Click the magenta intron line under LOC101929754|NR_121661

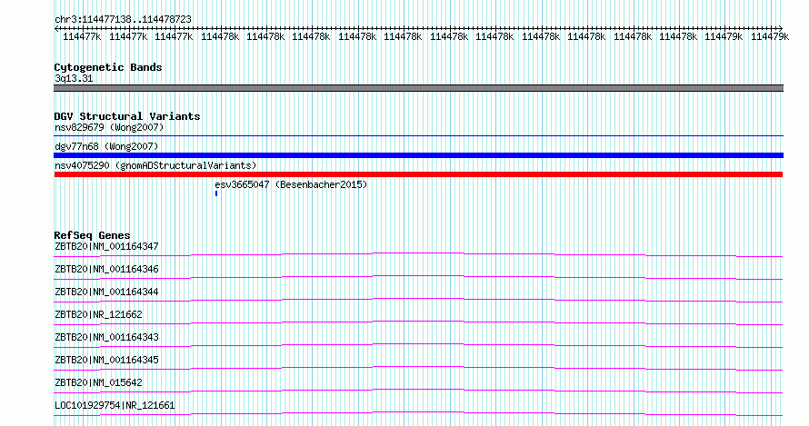pos(418,412)
